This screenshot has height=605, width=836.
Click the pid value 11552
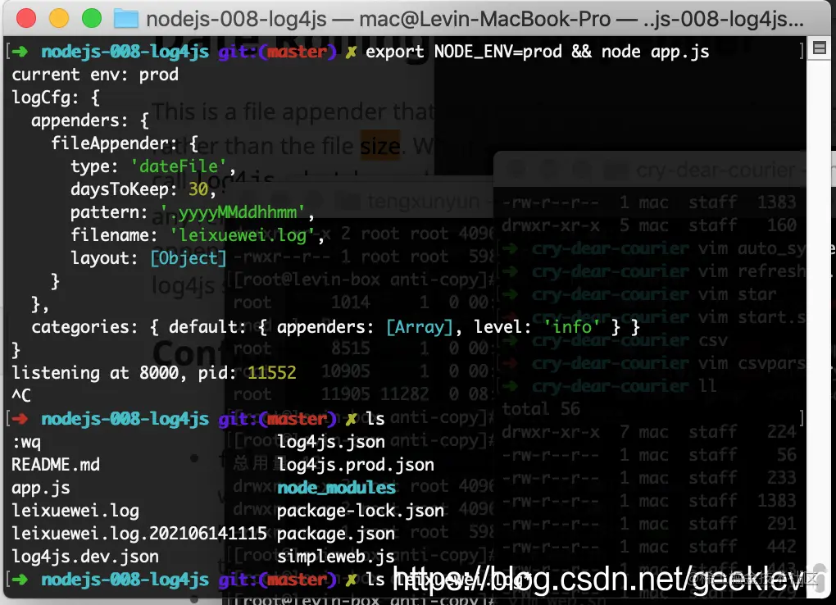[271, 372]
